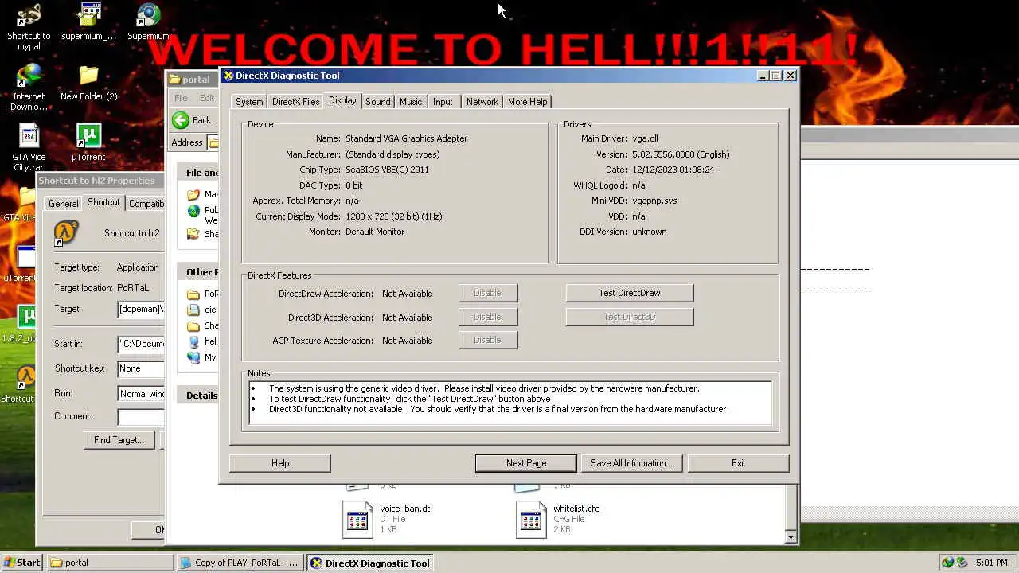1019x573 pixels.
Task: Click the Shortcut key field
Action: (141, 368)
